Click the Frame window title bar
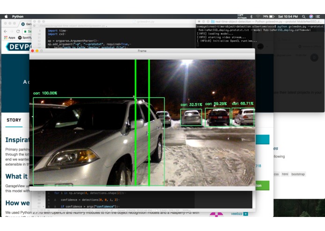 tap(142, 51)
